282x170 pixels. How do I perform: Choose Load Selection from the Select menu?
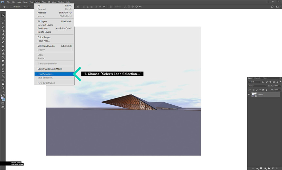(x=46, y=74)
